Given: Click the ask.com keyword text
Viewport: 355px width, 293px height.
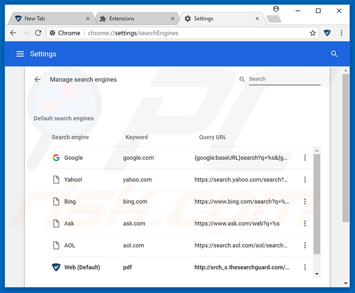Looking at the screenshot, I should coord(134,223).
